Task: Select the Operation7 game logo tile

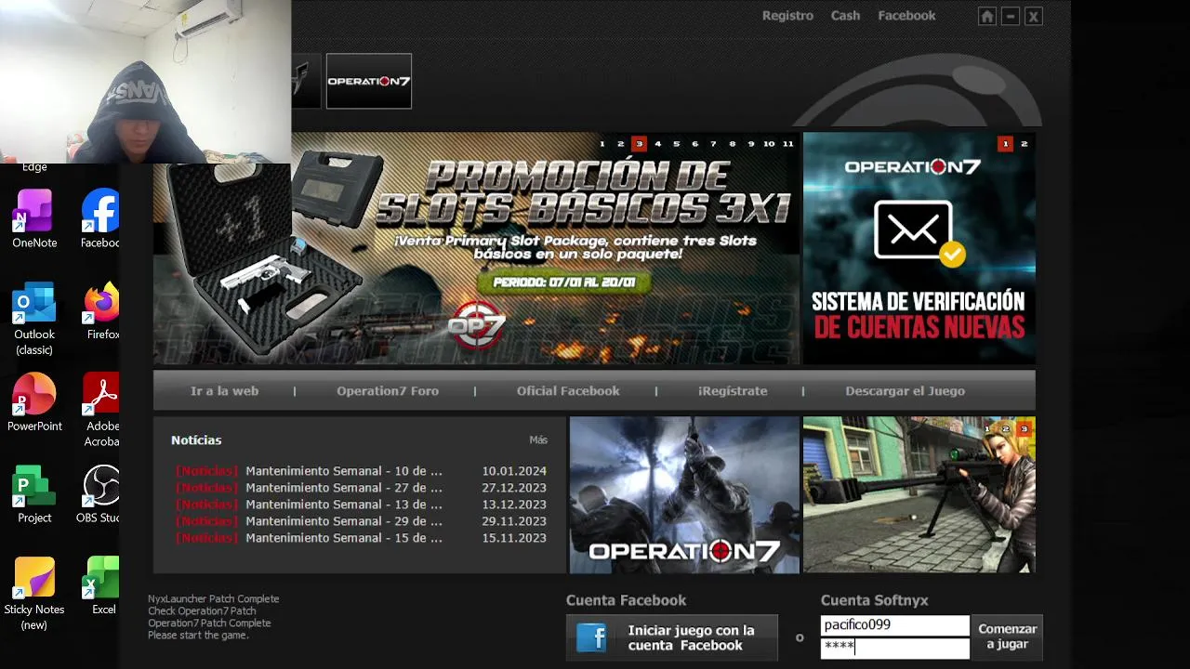Action: coord(369,81)
